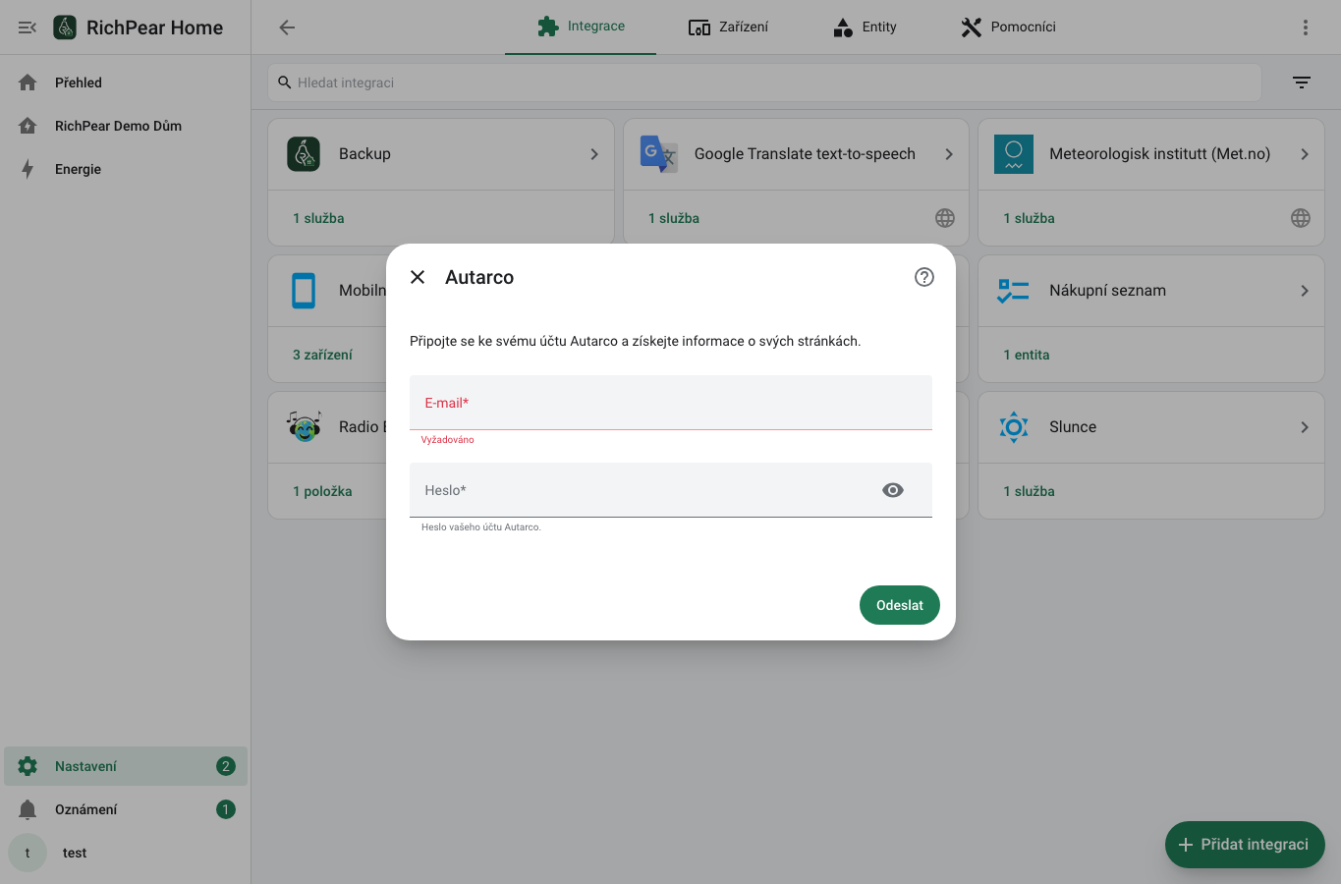Open the 3 zařízení link
1341x884 pixels.
322,355
